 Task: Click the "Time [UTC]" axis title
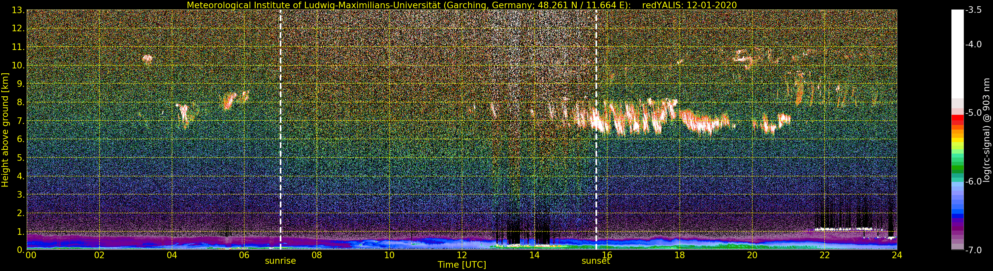pos(462,265)
